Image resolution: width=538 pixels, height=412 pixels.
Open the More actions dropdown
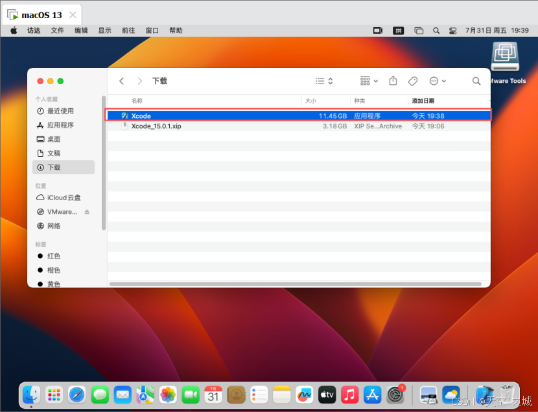[x=438, y=81]
